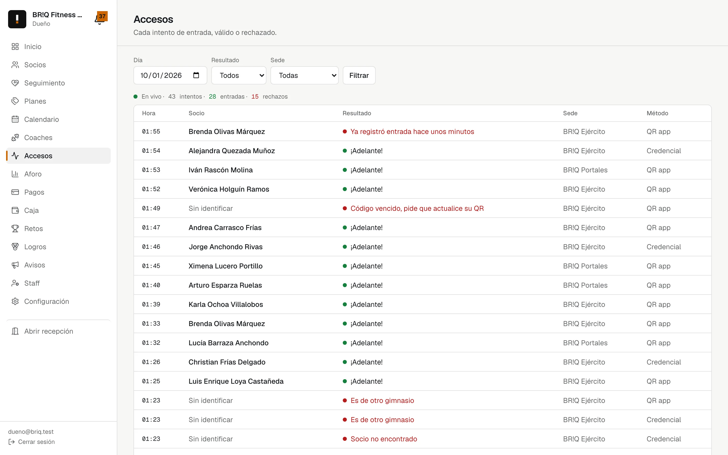Click the Aforo bar chart icon

[15, 174]
